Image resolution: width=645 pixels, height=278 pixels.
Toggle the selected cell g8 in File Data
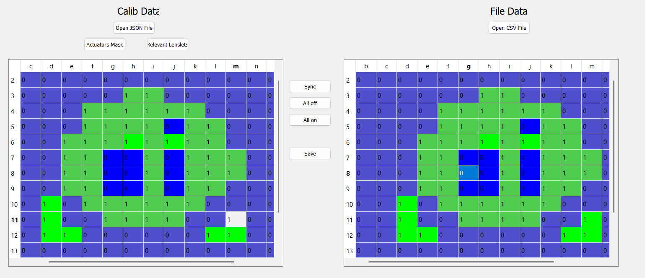click(468, 173)
